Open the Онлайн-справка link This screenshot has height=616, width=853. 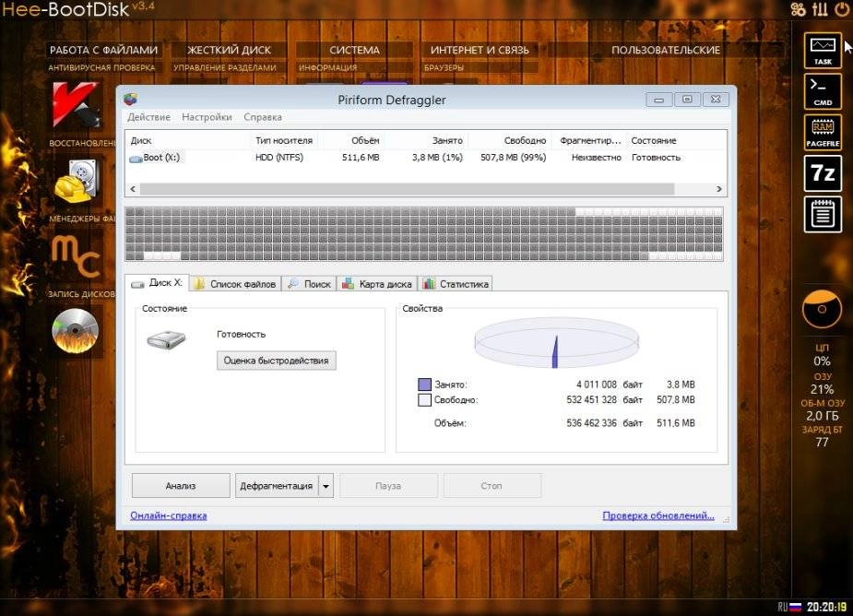click(169, 515)
